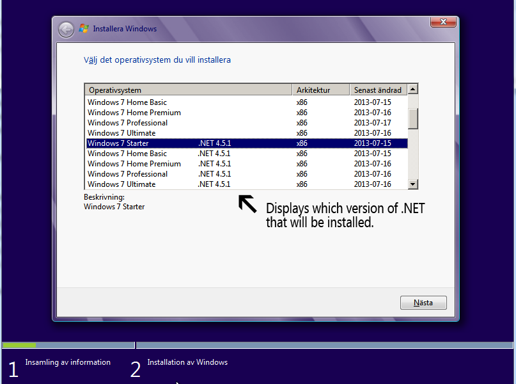Click the Nästa button

423,302
